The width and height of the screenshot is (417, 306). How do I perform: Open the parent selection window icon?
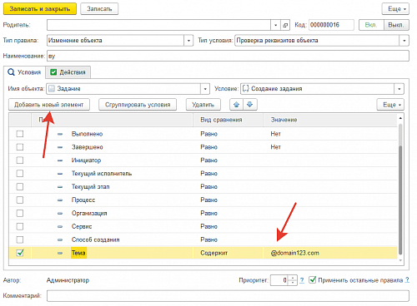tap(285, 25)
